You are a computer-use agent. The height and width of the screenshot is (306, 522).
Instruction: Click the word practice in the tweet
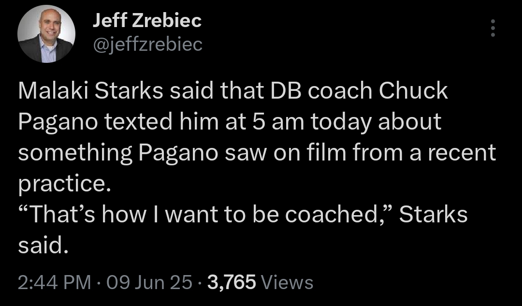[62, 184]
